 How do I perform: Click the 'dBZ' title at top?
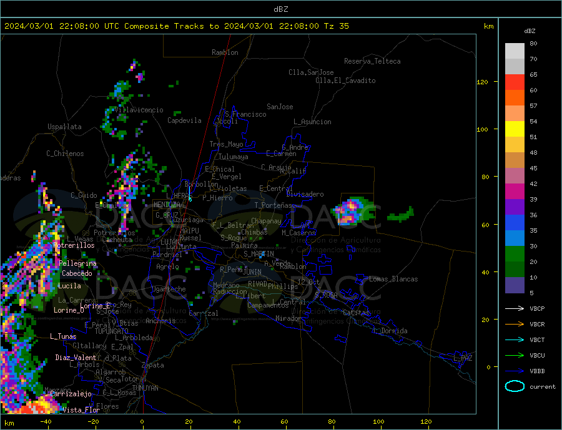(x=280, y=9)
